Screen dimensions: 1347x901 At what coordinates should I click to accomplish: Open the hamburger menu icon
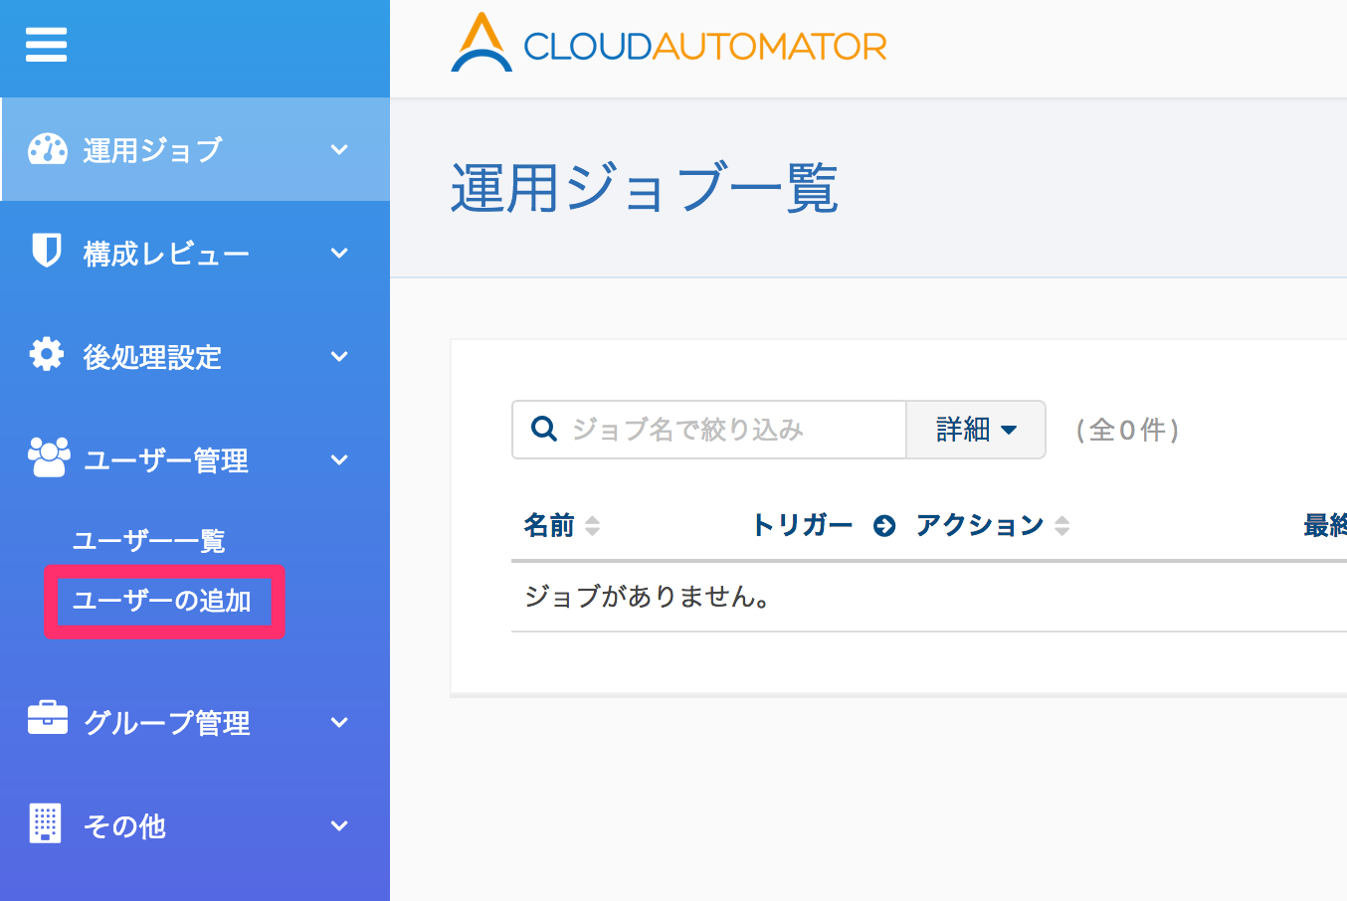46,45
